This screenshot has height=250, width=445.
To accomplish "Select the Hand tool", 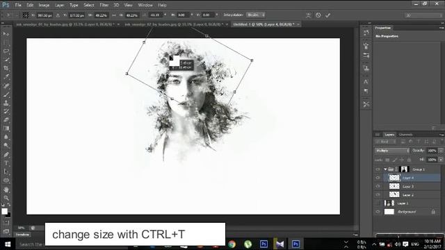I will tap(6, 190).
